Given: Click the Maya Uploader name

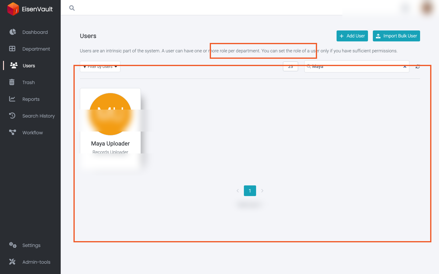Looking at the screenshot, I should pyautogui.click(x=110, y=143).
